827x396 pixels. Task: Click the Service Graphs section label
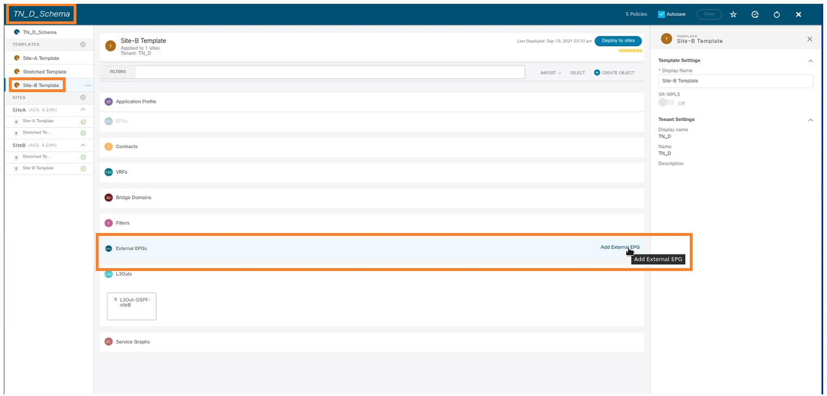[x=133, y=342]
